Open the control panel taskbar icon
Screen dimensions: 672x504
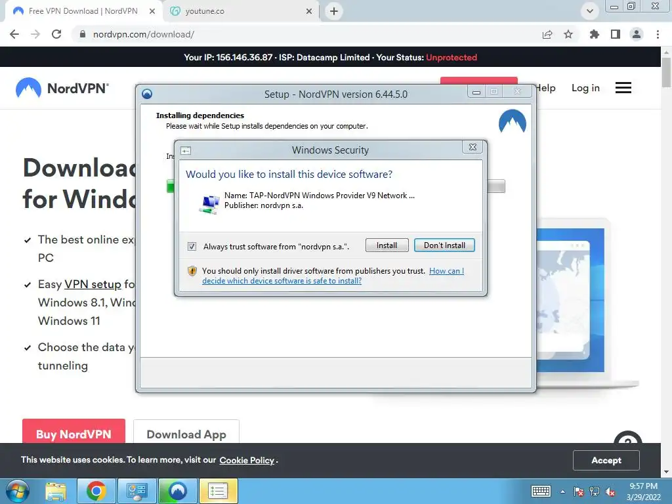136,491
